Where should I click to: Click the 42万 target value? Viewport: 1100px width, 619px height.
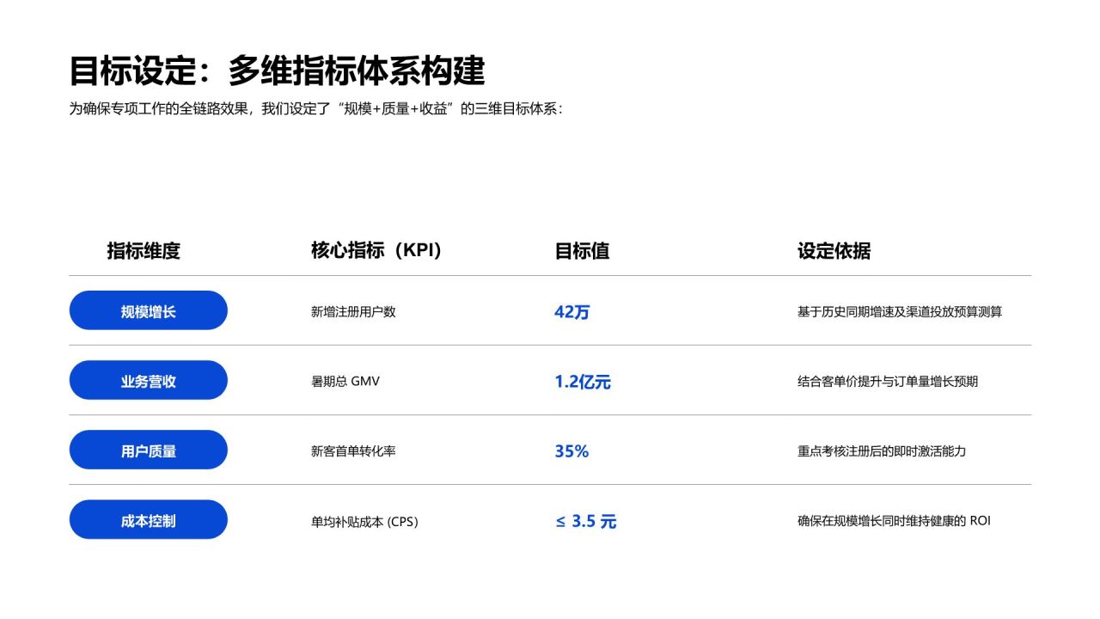tap(572, 311)
